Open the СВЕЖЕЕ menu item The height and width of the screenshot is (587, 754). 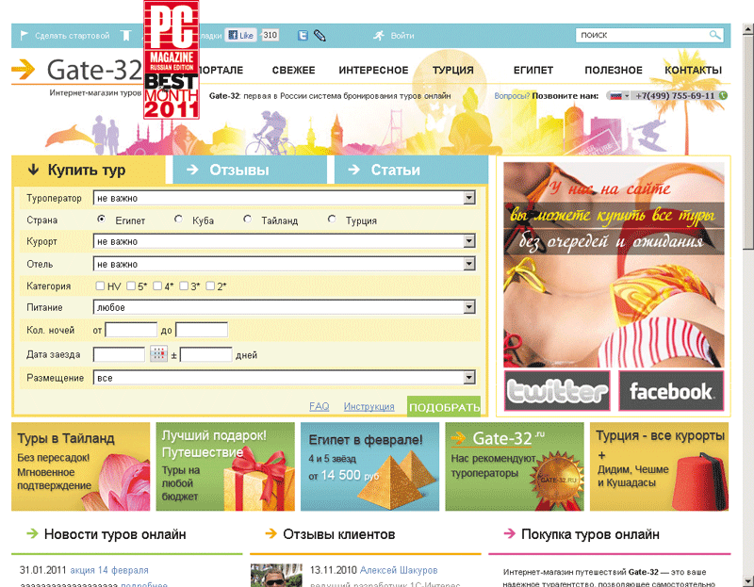[x=293, y=70]
